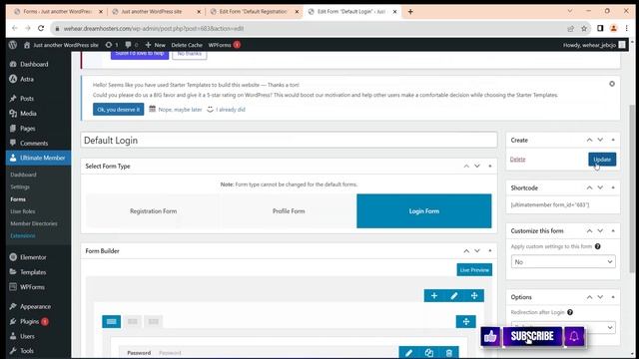This screenshot has width=639, height=359.
Task: Toggle Select Form Type panel
Action: tap(490, 167)
